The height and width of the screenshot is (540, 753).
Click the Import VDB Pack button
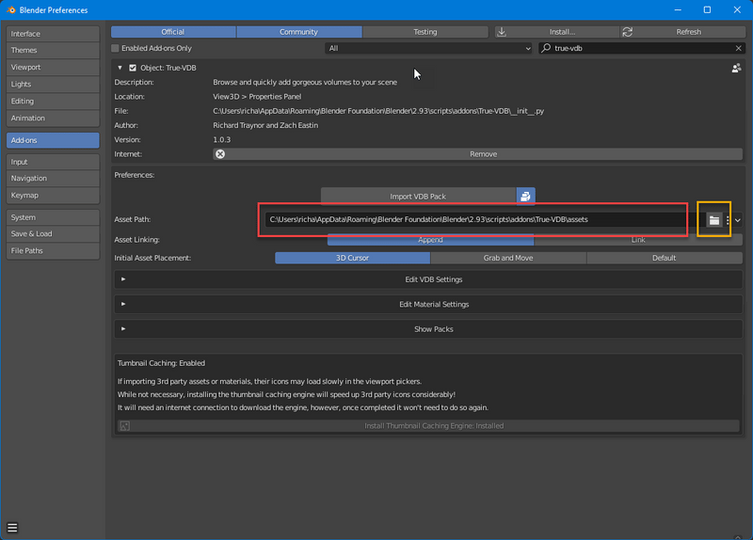[x=418, y=196]
